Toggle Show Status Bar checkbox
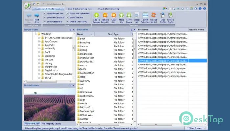This screenshot has width=230, height=131. pos(45,22)
